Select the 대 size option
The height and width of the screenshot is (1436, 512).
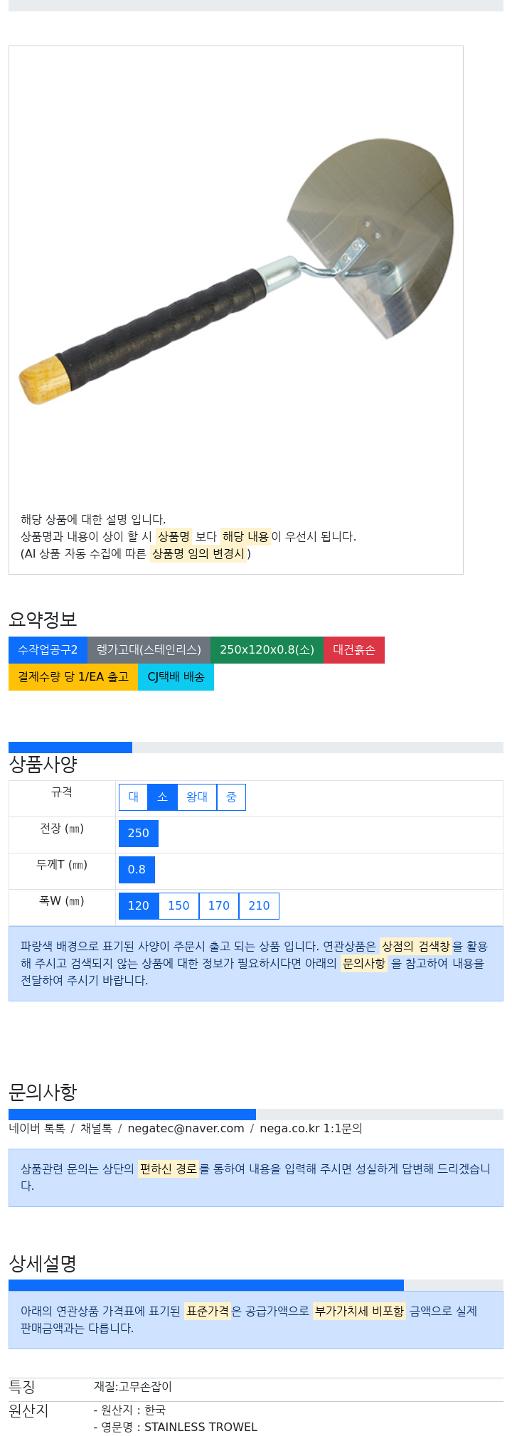click(x=133, y=797)
